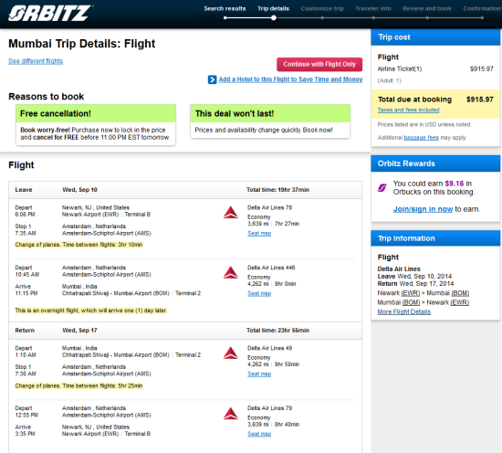Add a Hotel to this Flight link

point(290,79)
